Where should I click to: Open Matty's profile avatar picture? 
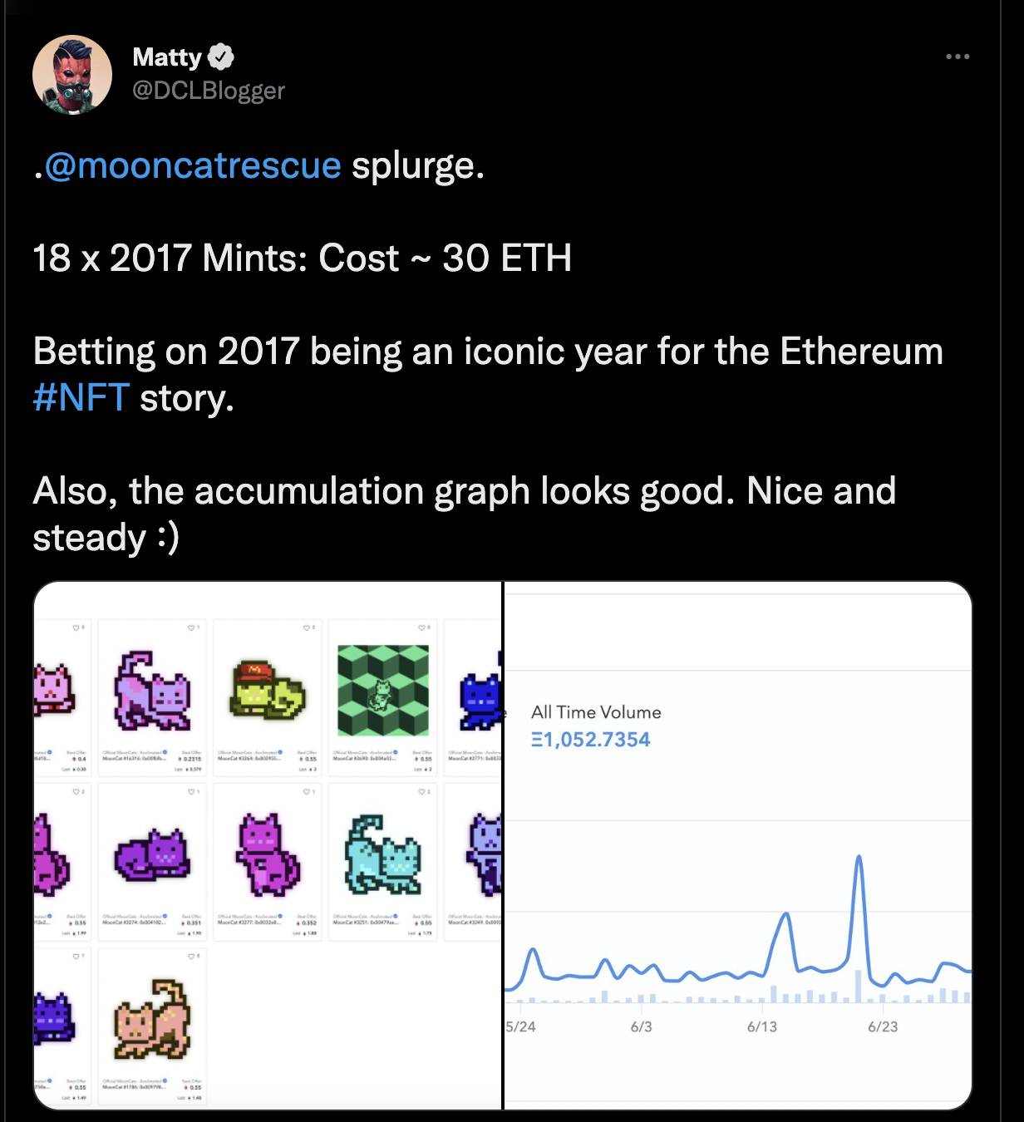(72, 75)
